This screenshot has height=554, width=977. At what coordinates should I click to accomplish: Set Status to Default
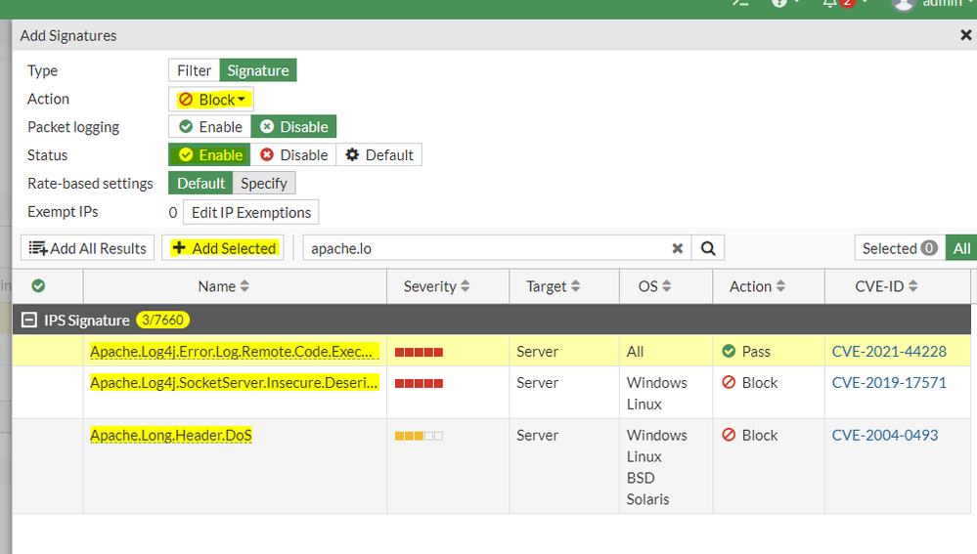click(x=379, y=155)
